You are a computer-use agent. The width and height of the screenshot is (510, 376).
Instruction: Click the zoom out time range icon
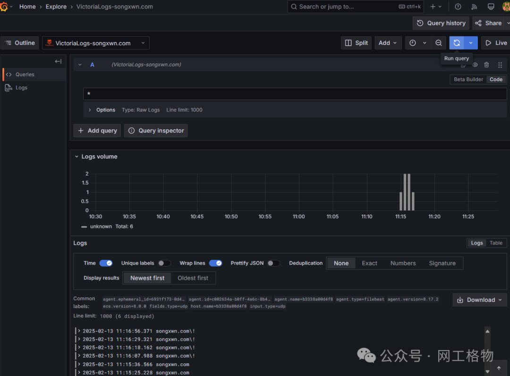438,43
